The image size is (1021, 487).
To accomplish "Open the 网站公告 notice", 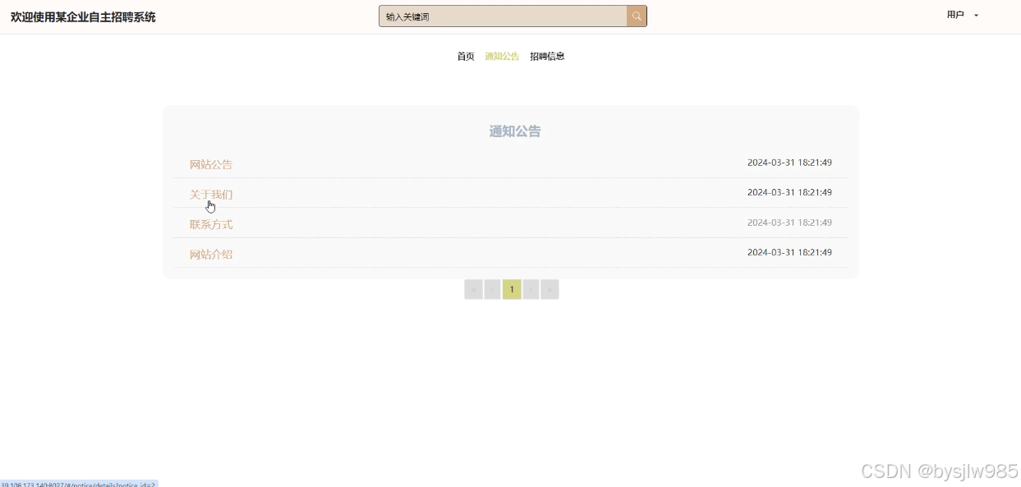I will coord(211,164).
